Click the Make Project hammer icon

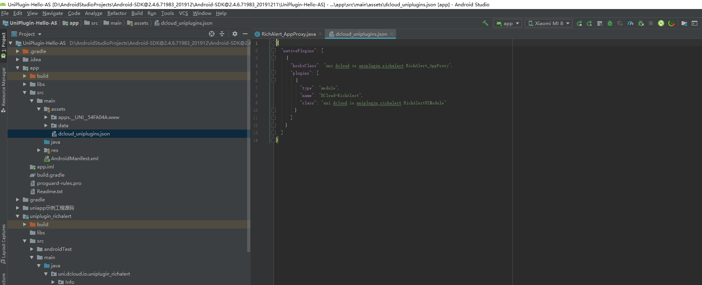pos(485,23)
